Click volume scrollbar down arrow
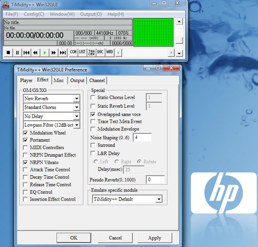 (x=179, y=53)
